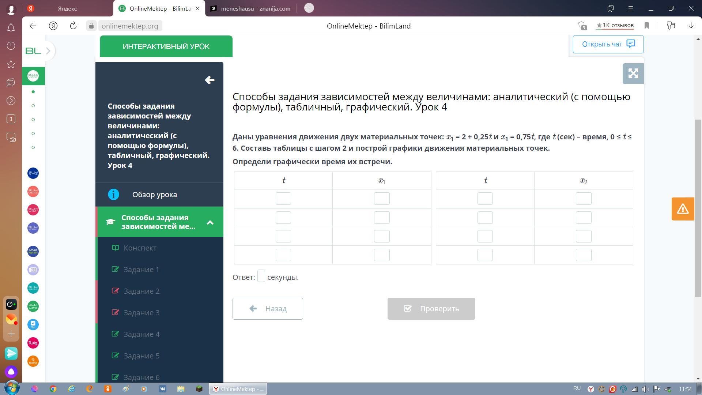Click the bookmark page icon
This screenshot has height=395, width=702.
[x=646, y=26]
